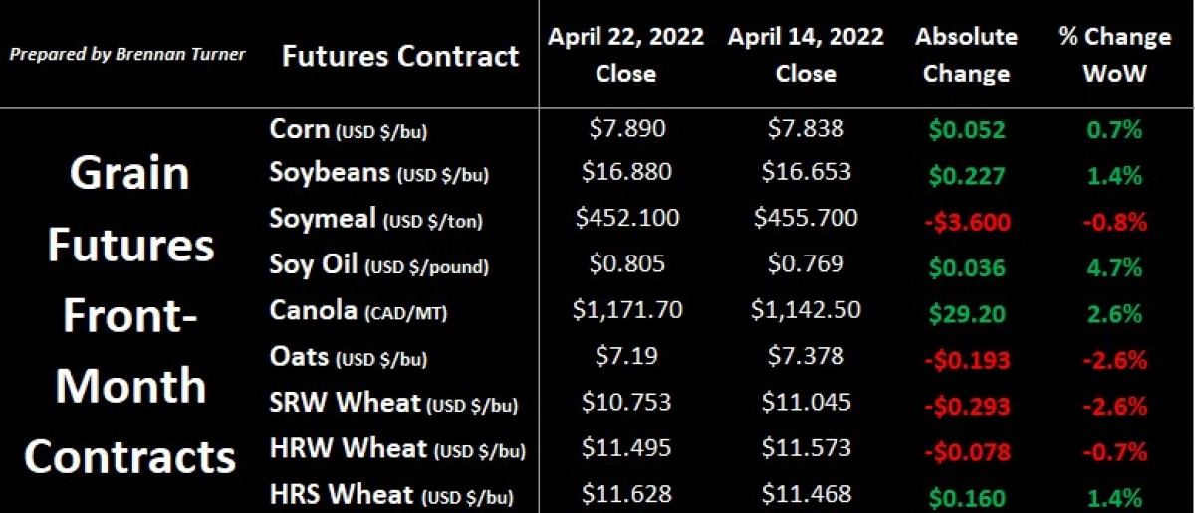Click the SRW Wheat -$0.293 change
Image resolution: width=1195 pixels, height=513 pixels.
coord(965,406)
